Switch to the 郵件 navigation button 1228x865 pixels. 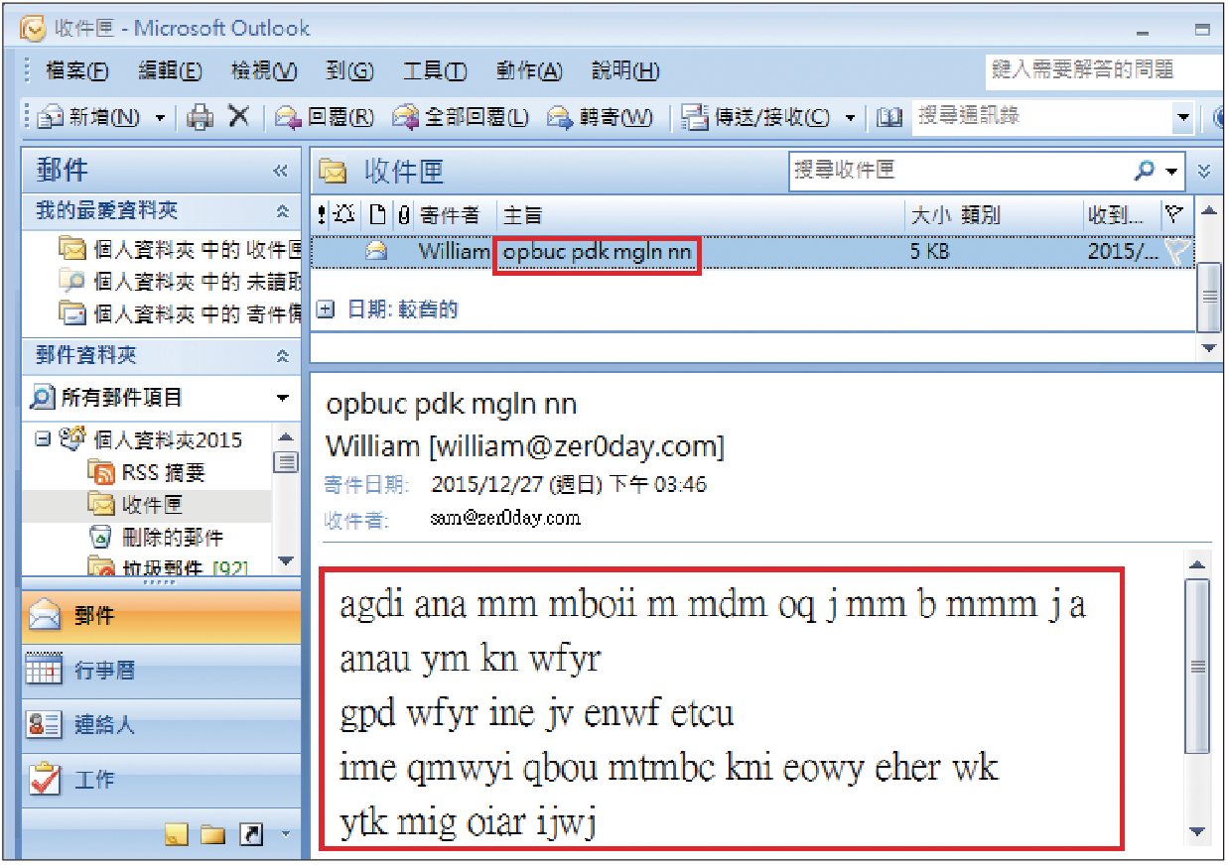click(162, 616)
